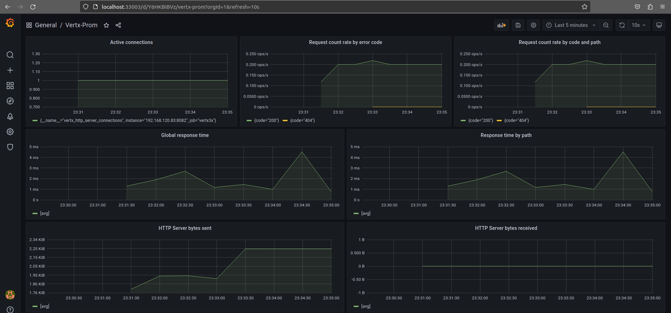Viewport: 671px width, 313px height.
Task: Open HTTP Server bytes sent panel menu
Action: click(x=185, y=228)
